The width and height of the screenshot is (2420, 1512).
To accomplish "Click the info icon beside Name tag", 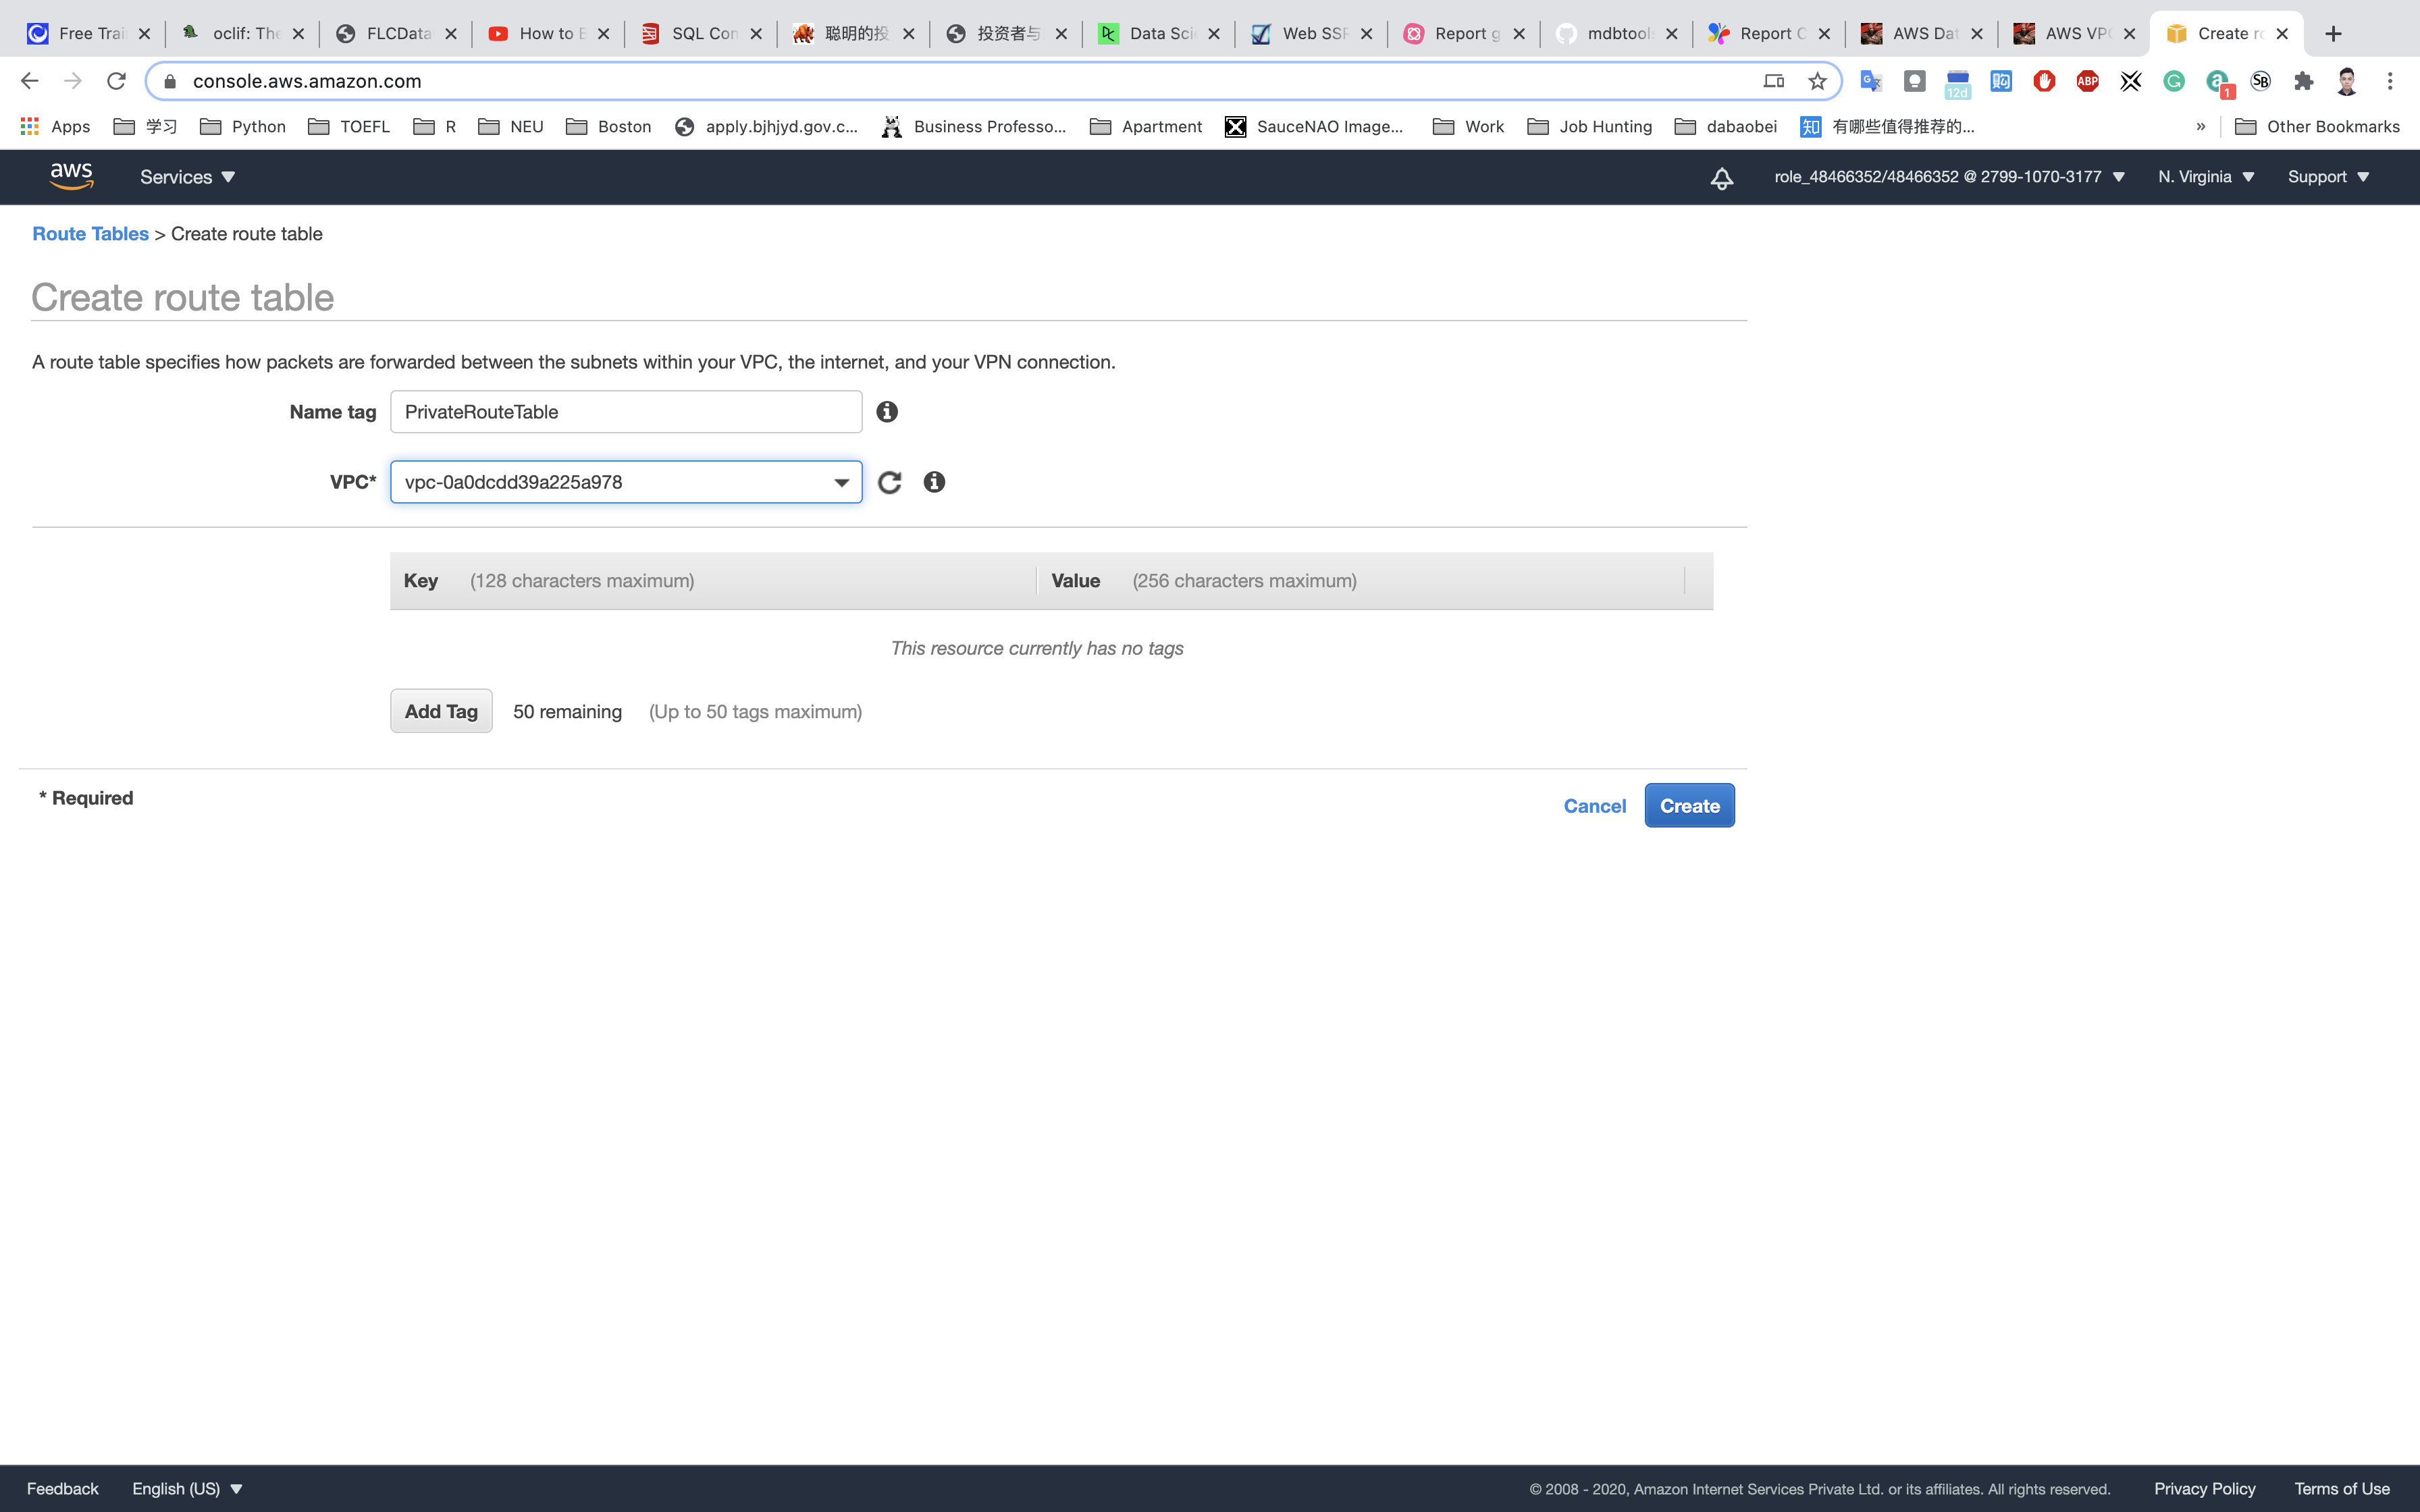I will click(x=887, y=412).
